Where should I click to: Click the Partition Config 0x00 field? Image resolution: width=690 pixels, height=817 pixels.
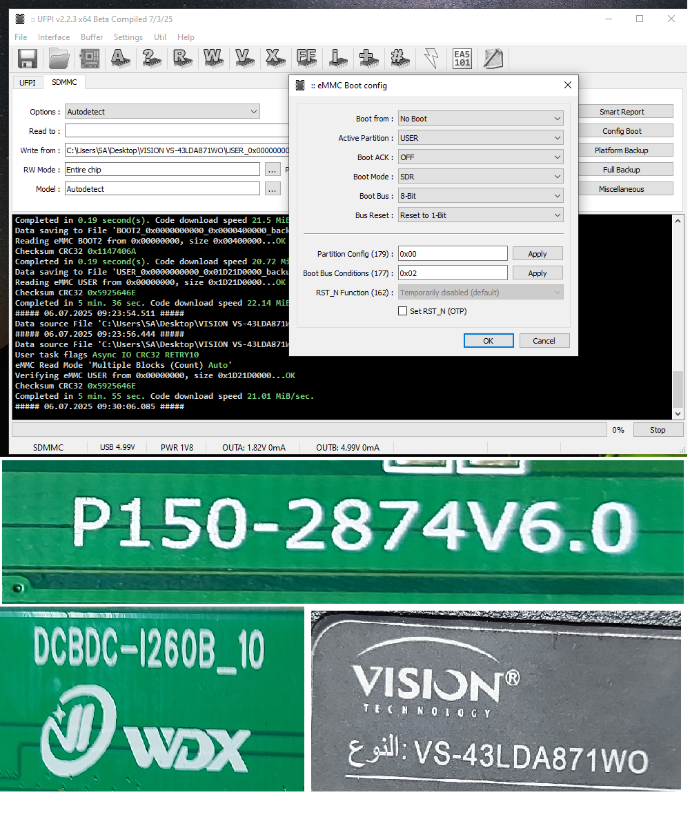tap(453, 254)
